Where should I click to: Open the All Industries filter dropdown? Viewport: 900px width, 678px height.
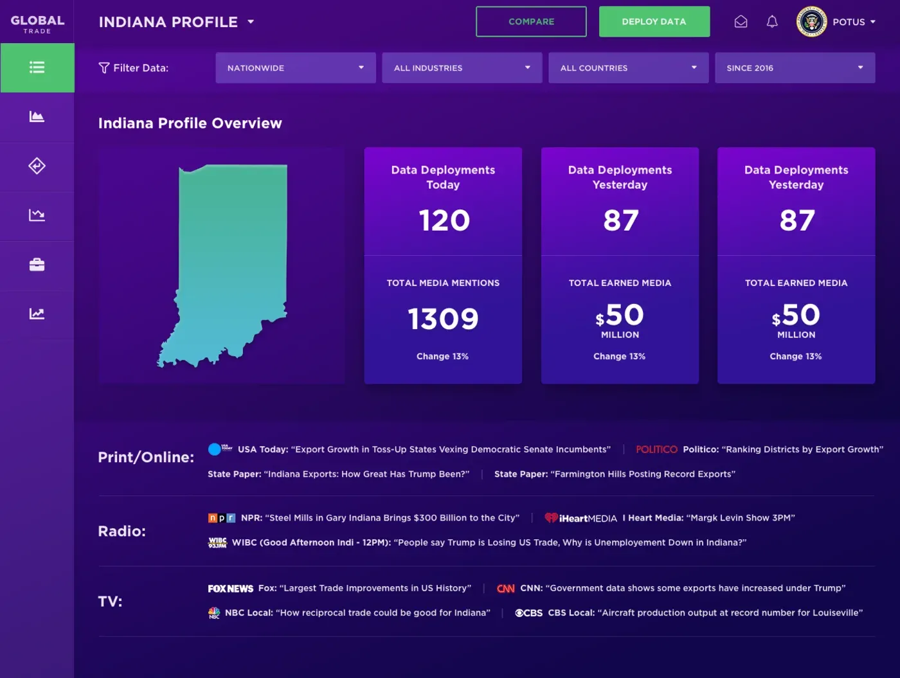[x=462, y=68]
